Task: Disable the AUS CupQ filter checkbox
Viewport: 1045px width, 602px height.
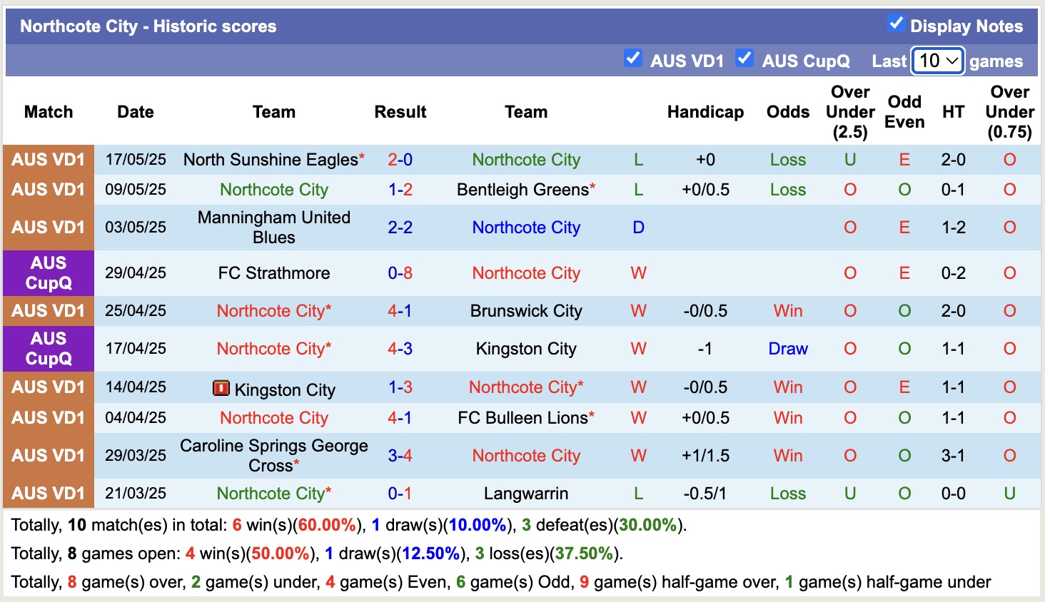Action: (744, 58)
